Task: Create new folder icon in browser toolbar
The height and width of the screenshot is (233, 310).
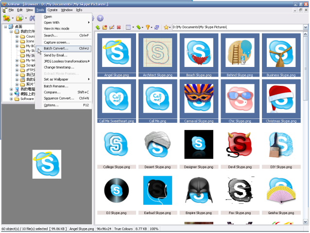Action: tap(105, 27)
